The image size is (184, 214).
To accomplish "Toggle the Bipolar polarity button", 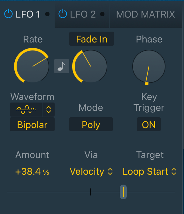I will pos(32,124).
